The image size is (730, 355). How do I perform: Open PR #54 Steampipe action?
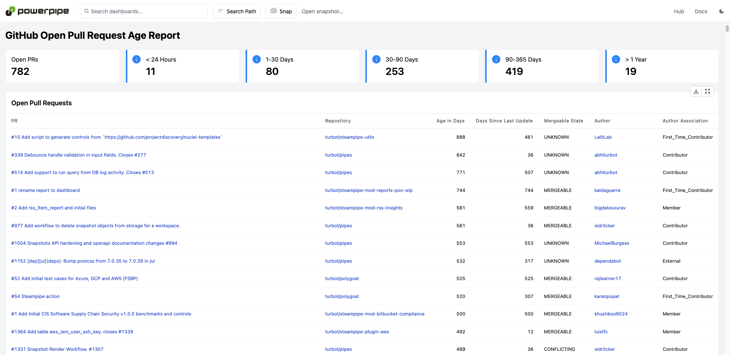35,296
